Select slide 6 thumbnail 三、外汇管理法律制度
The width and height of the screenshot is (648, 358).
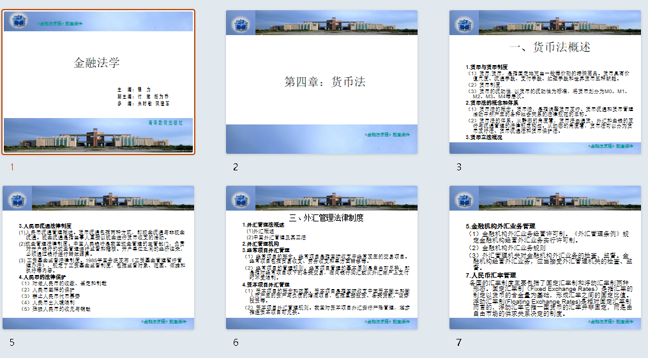click(322, 258)
